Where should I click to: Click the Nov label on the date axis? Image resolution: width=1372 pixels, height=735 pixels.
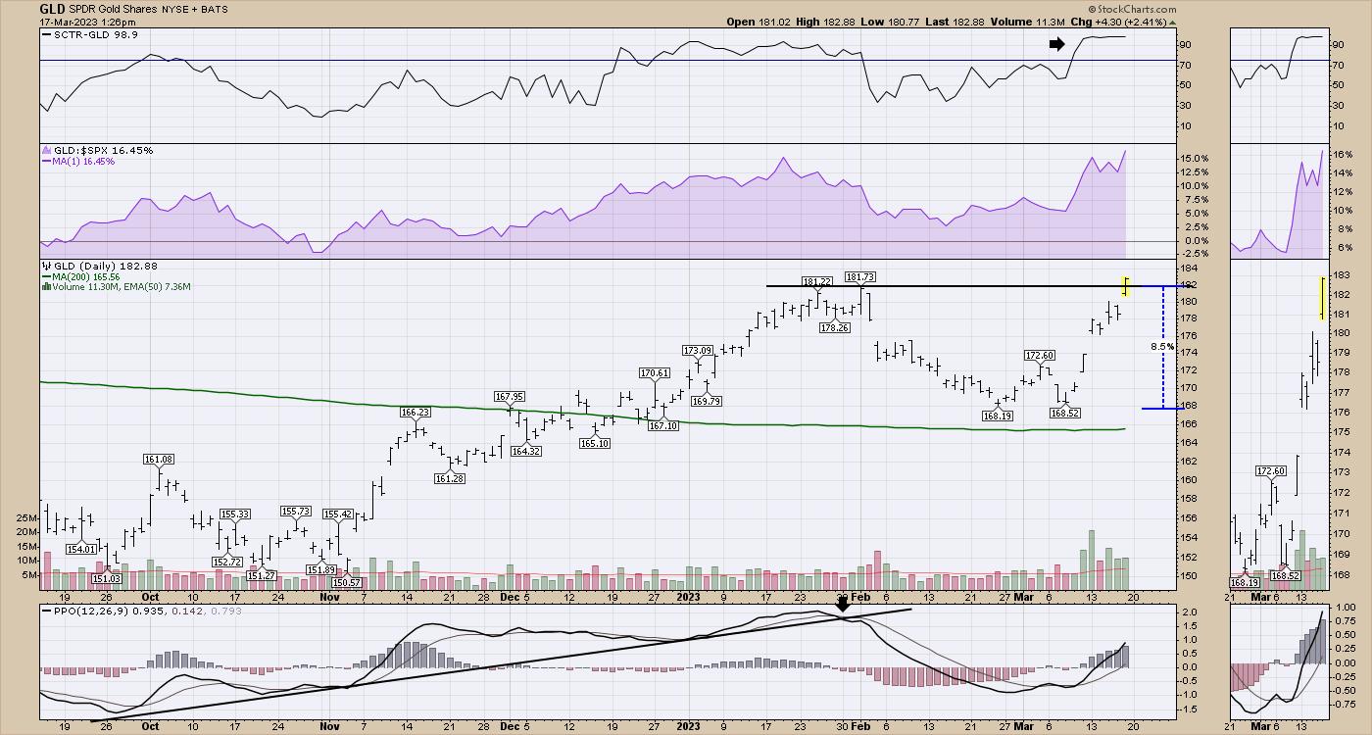(x=328, y=596)
